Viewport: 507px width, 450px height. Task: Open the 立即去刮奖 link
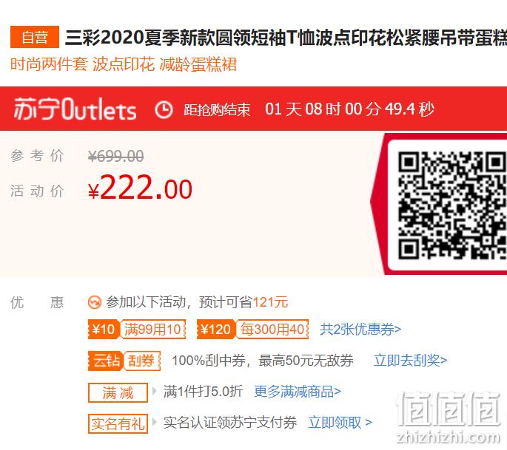(410, 360)
